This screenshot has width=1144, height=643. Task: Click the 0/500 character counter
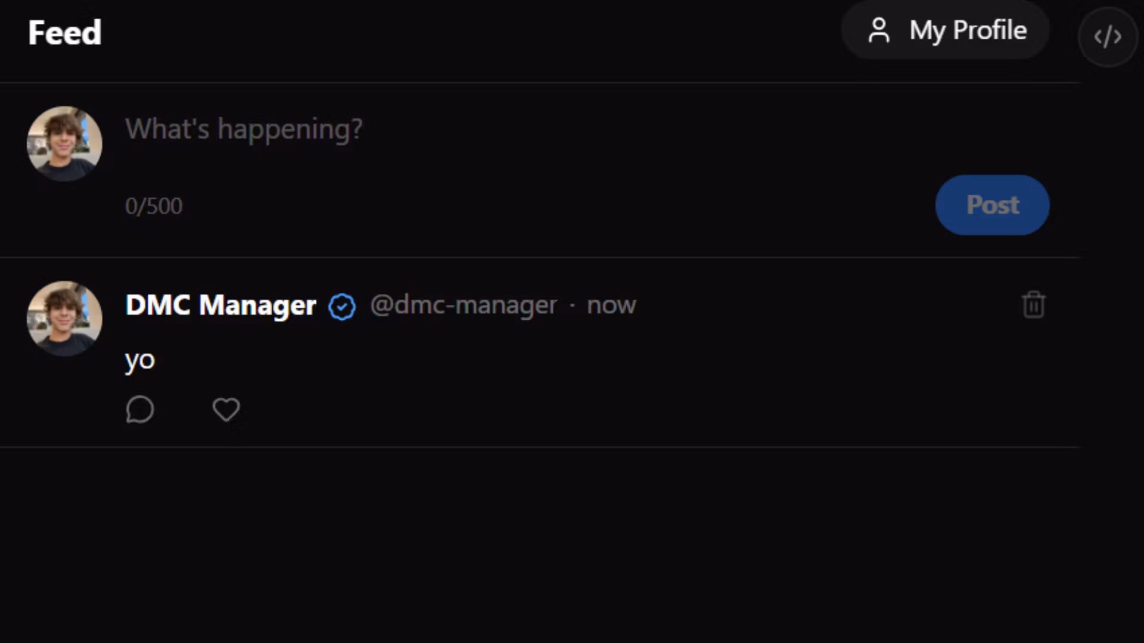pyautogui.click(x=154, y=206)
